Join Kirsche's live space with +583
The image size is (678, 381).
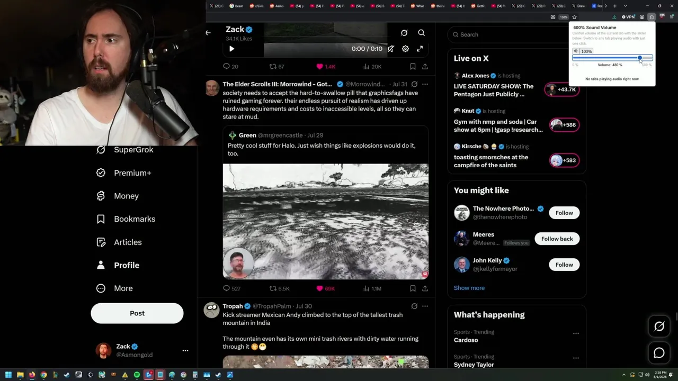click(x=564, y=160)
